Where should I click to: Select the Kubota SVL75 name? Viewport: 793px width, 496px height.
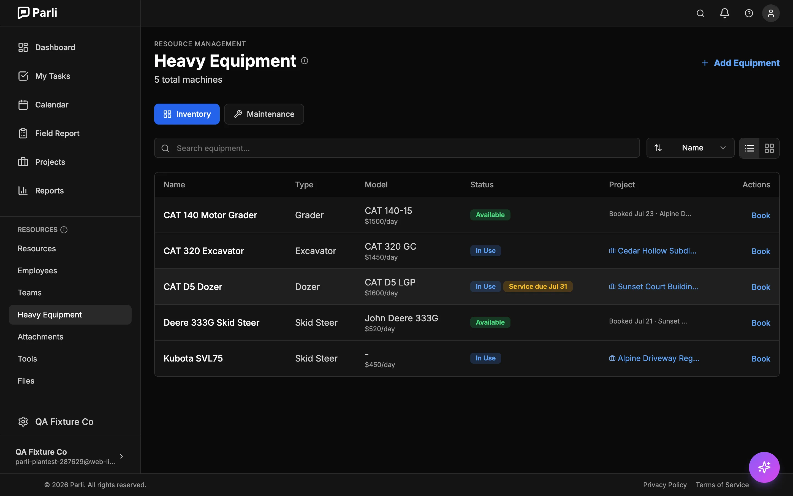(193, 358)
